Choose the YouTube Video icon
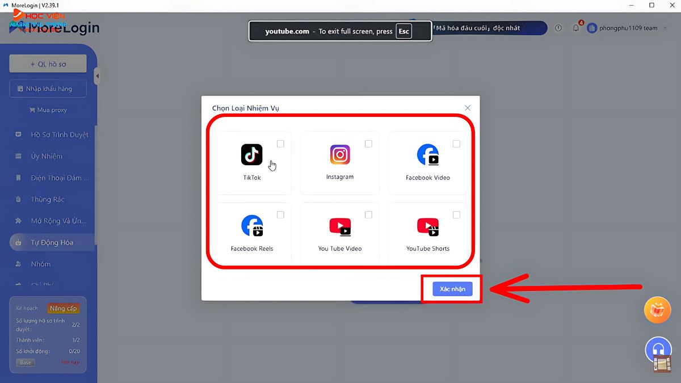Screen dimensions: 681x383 (x=340, y=226)
